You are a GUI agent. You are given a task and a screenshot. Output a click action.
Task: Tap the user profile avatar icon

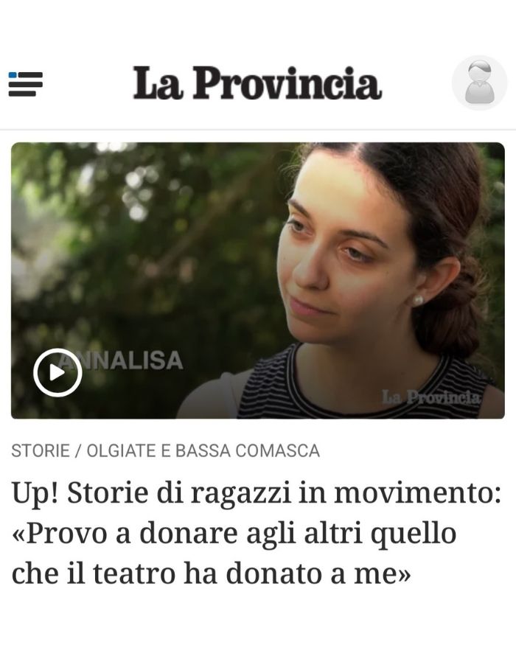[479, 83]
